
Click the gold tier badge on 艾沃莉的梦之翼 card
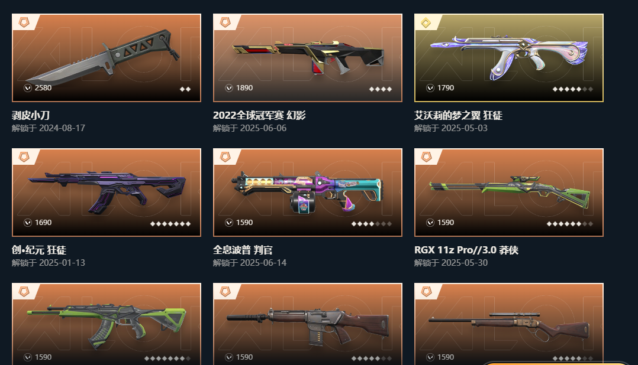coord(426,22)
